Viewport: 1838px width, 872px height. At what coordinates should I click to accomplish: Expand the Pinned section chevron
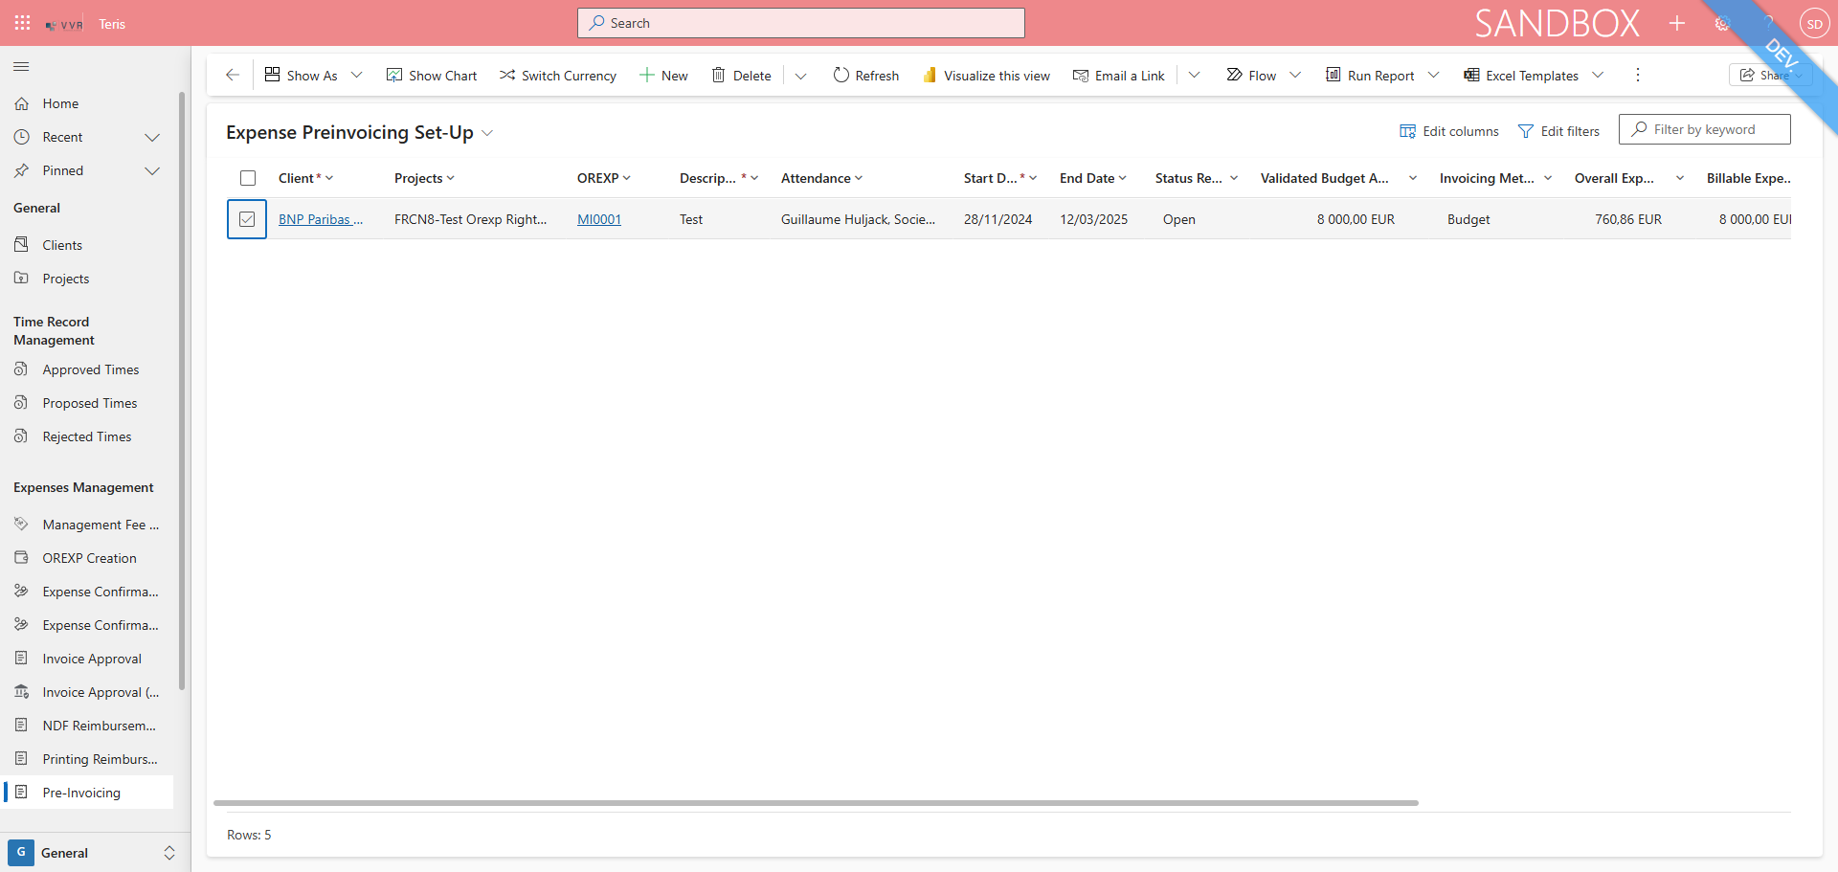151,170
